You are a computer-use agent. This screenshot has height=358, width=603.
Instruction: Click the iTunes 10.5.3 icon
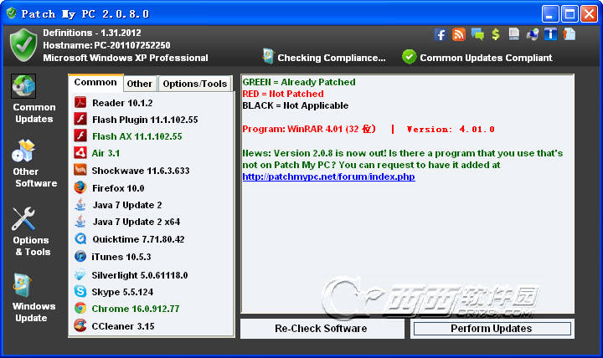(80, 256)
